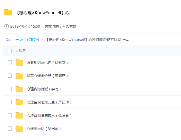Image resolution: width=181 pixels, height=140 pixels.
Task: Open the folder named 异常心理学诊断（李晓茹）
Action: (x=47, y=76)
